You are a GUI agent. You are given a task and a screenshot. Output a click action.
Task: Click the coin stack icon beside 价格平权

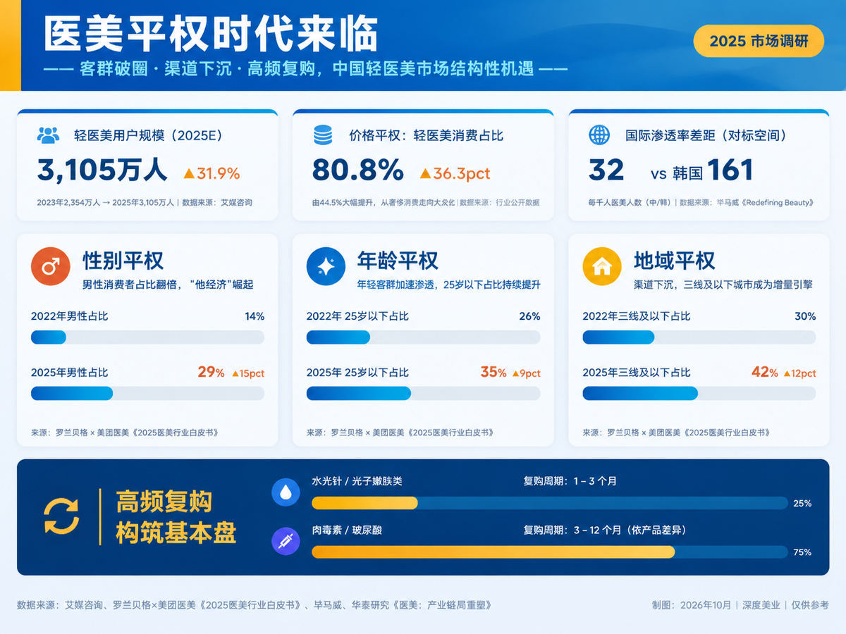tap(323, 135)
